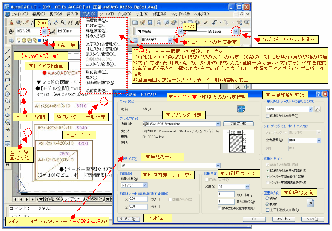Toggle 線の太さの尺度を有効 checkbox
332x231 pixels.
pyautogui.click(x=220, y=208)
